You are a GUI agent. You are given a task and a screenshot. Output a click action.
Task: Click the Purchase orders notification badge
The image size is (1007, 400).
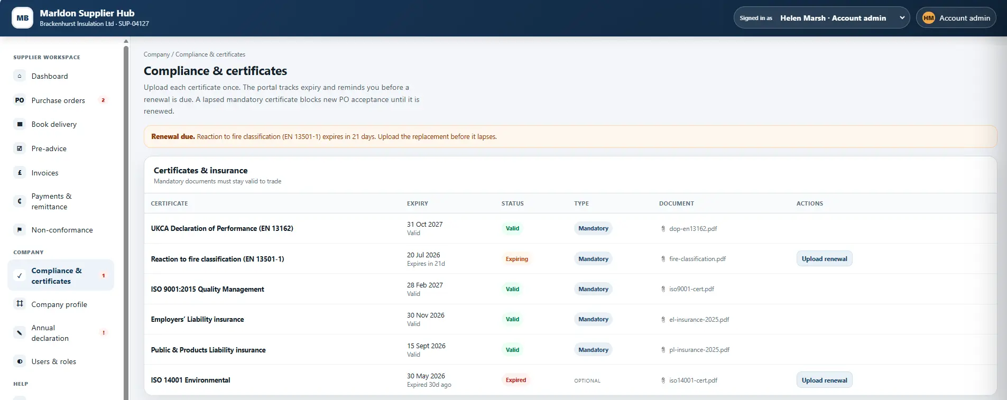[x=103, y=100]
